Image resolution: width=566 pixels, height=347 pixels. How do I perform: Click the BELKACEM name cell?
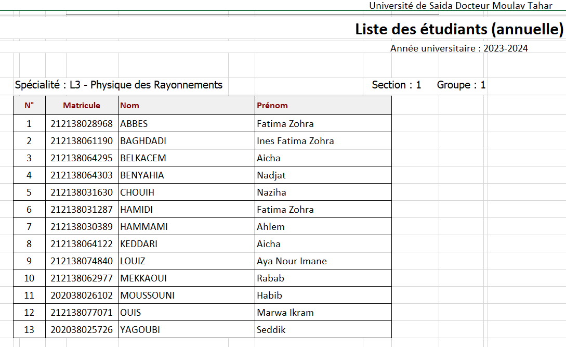(x=143, y=158)
